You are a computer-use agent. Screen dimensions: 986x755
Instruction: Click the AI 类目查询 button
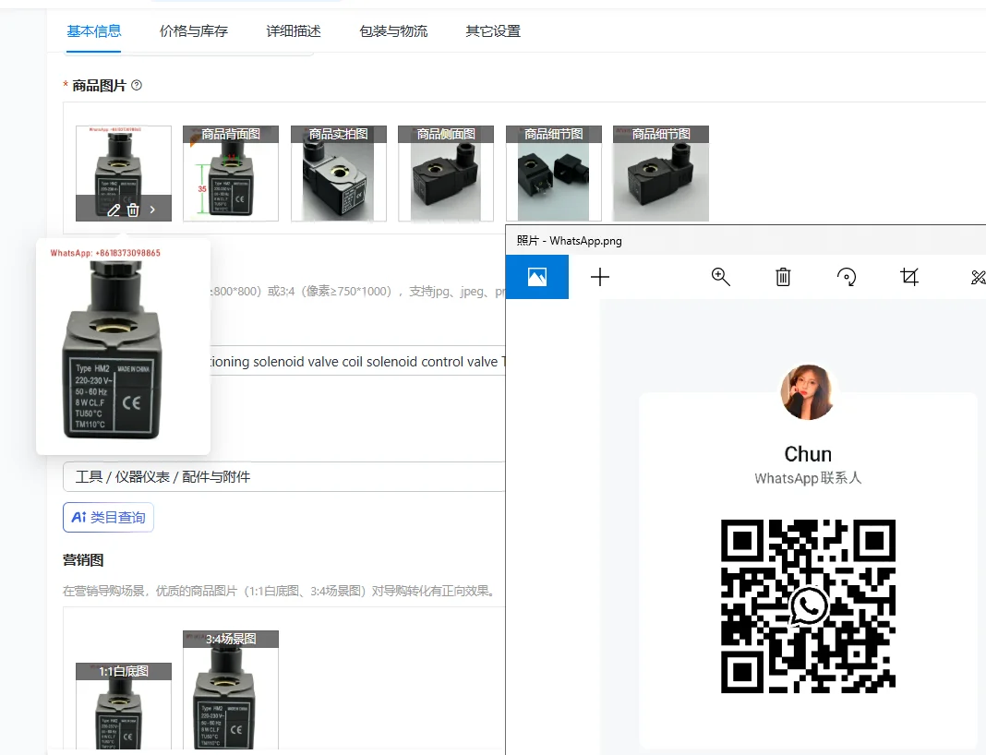(108, 518)
